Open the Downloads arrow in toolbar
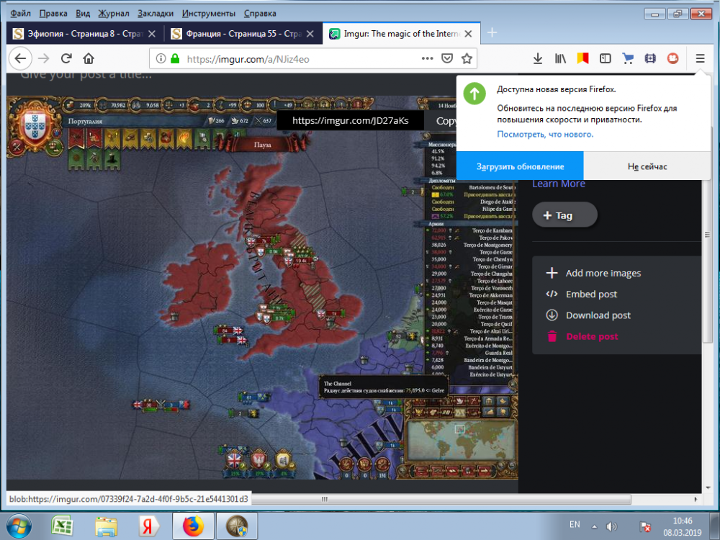 (537, 59)
